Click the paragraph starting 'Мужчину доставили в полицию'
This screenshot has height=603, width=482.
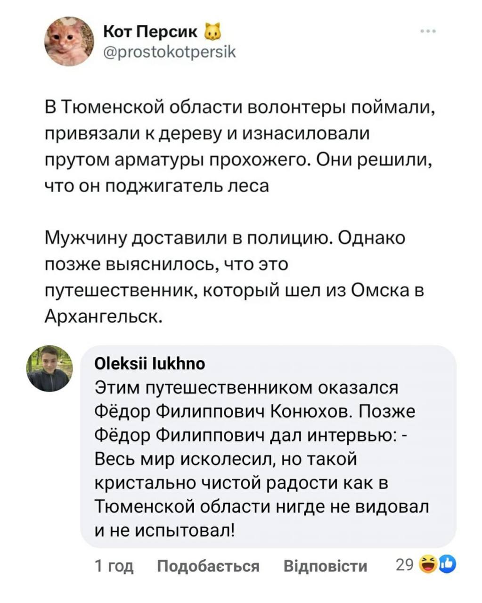pyautogui.click(x=234, y=277)
